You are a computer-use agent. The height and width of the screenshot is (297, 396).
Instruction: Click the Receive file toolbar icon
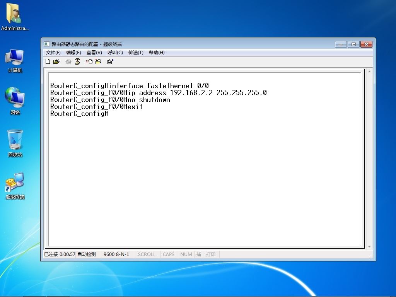pos(98,61)
